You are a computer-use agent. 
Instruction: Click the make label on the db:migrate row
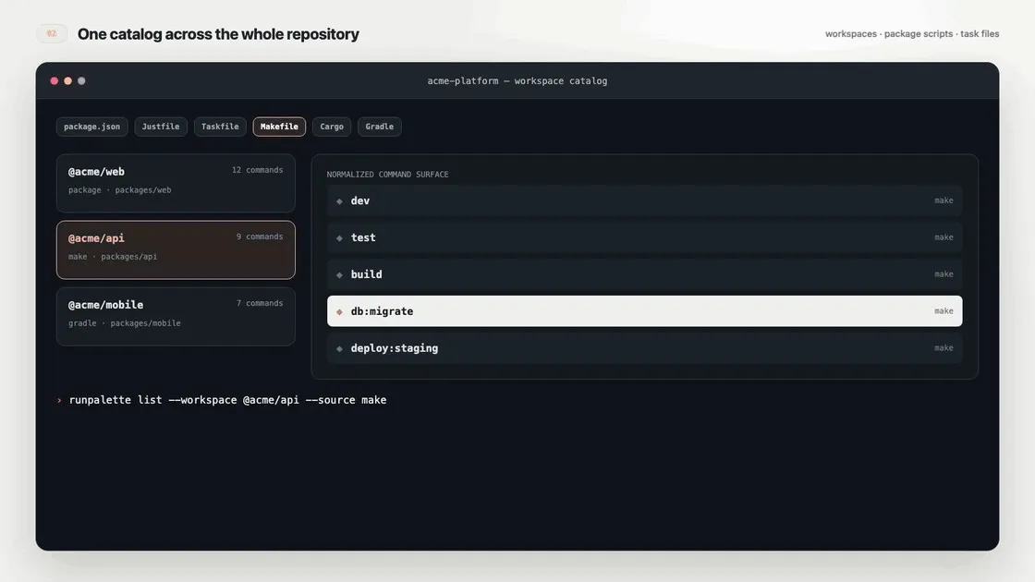(944, 310)
